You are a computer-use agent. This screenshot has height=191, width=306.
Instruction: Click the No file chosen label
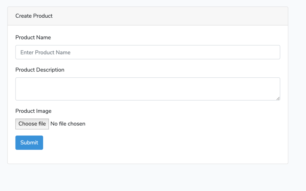click(x=68, y=124)
